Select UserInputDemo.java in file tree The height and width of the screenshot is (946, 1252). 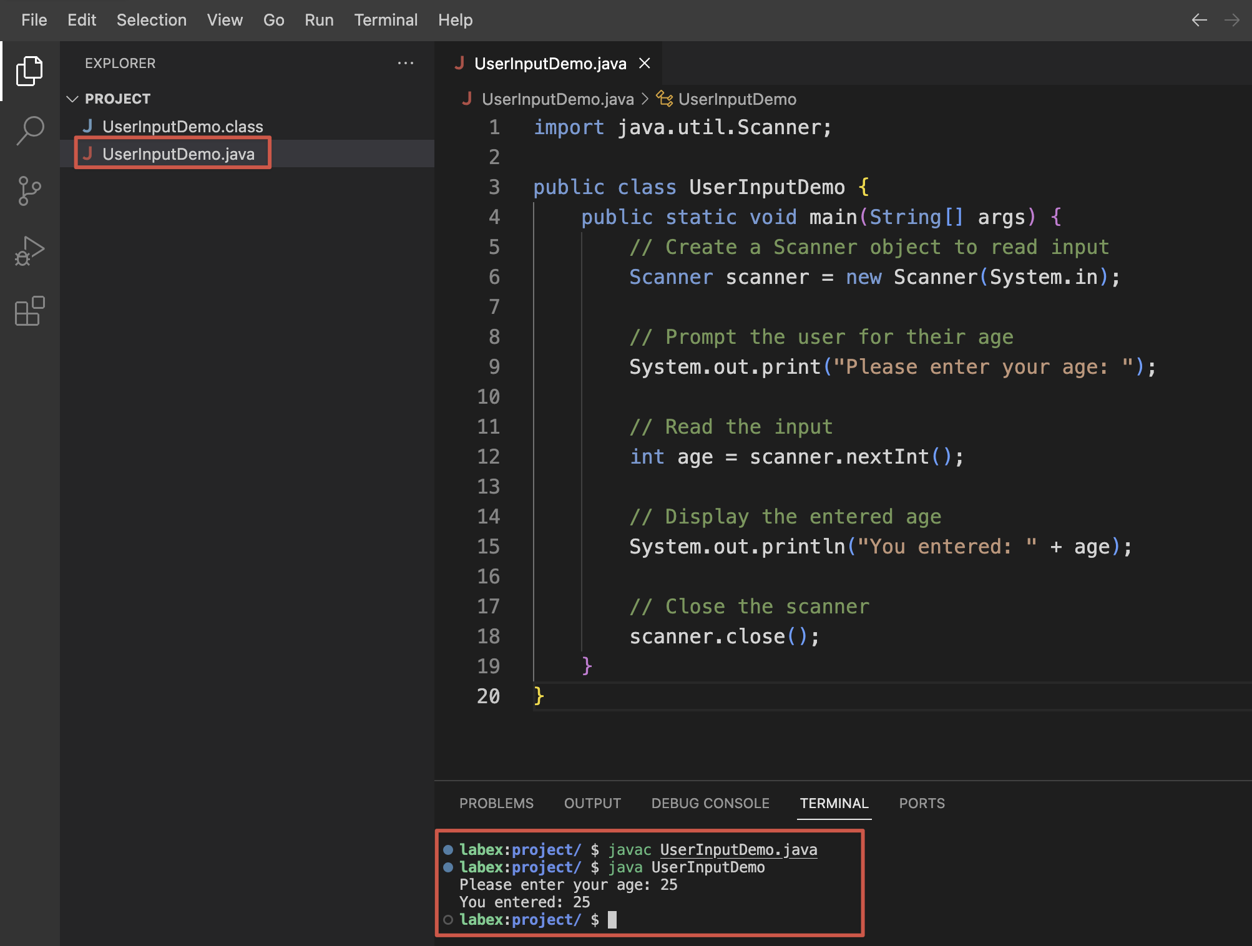coord(179,154)
